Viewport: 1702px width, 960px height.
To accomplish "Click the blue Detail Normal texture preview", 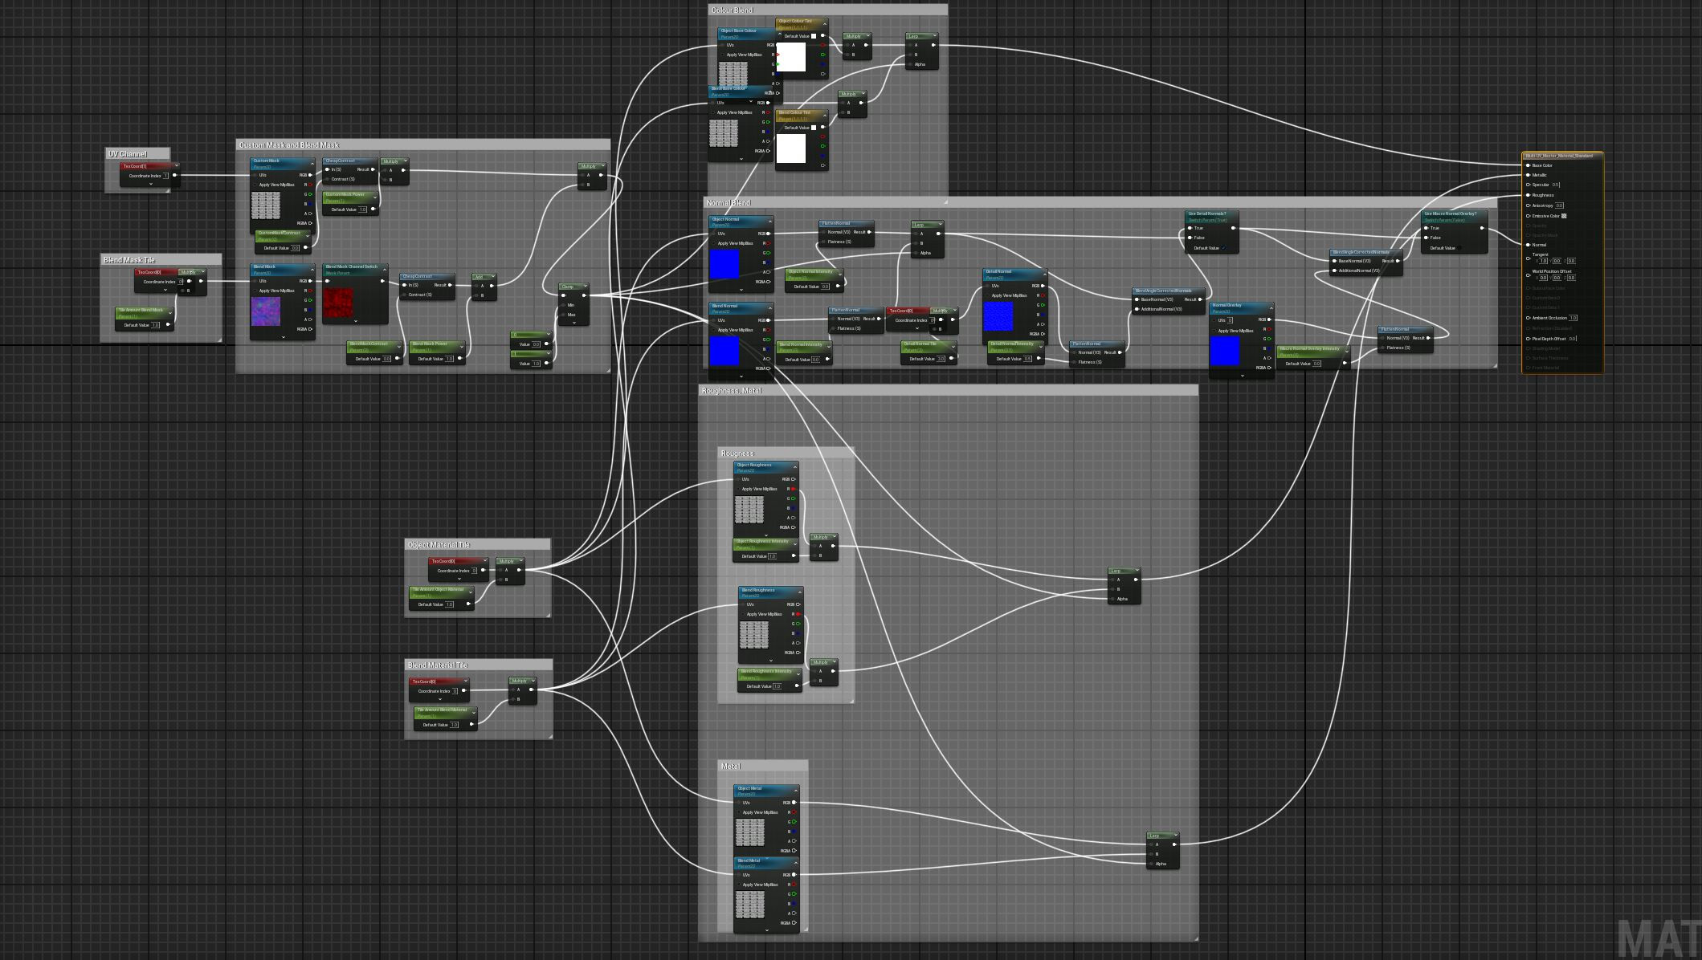I will click(998, 316).
